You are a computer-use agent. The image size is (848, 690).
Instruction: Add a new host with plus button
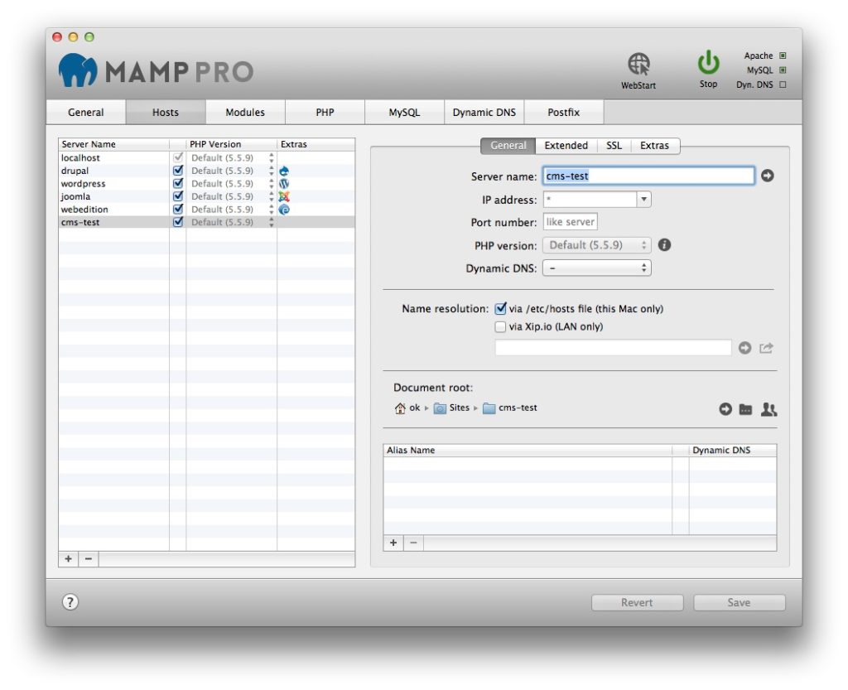coord(69,559)
